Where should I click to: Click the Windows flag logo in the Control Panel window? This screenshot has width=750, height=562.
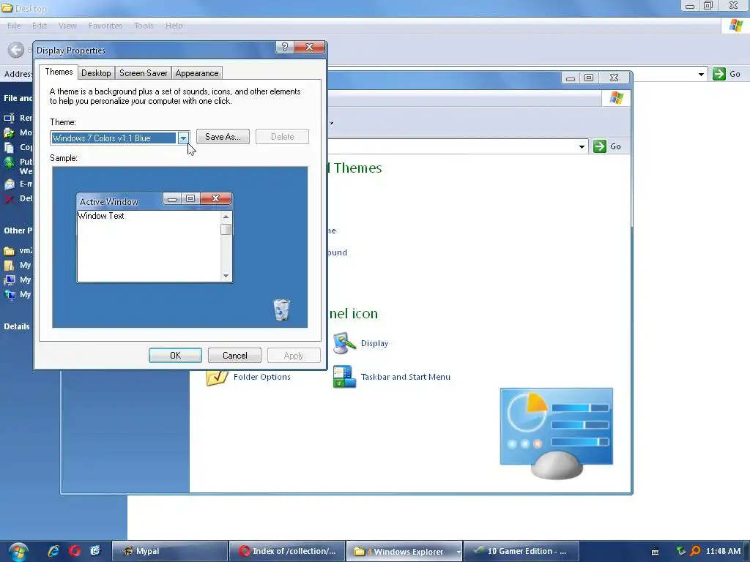(x=617, y=98)
